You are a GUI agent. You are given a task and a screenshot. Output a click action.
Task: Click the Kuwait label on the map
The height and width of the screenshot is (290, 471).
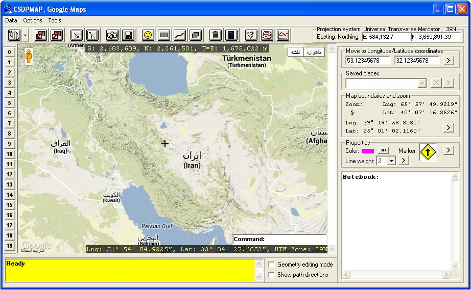click(111, 198)
